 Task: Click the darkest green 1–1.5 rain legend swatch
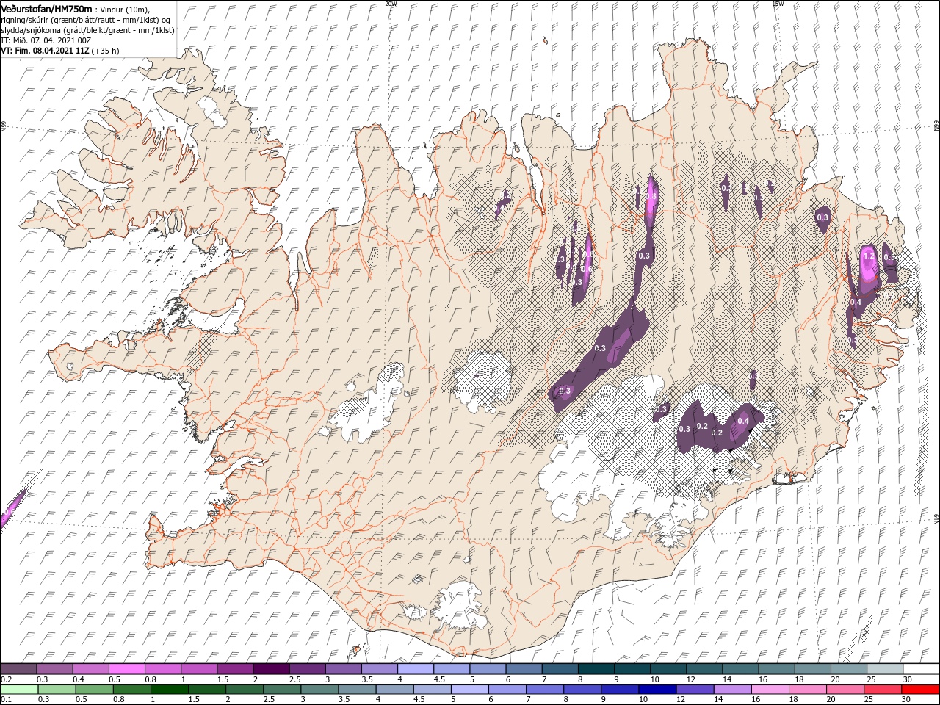coord(169,689)
